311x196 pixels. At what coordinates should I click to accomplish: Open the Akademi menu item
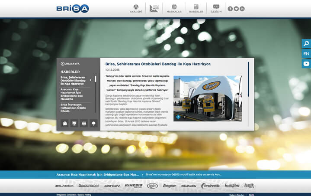coord(136,9)
